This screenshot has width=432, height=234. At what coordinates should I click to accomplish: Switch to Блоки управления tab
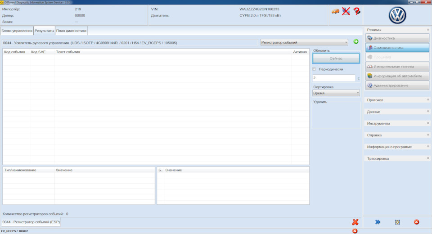pos(17,31)
